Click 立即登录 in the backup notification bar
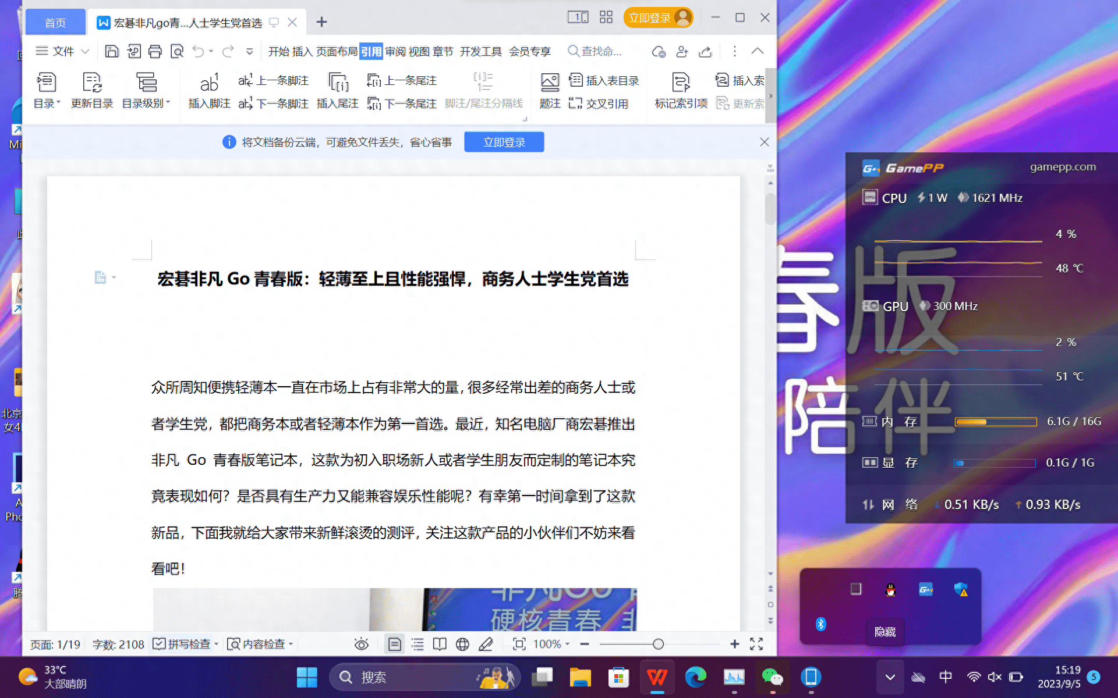1118x698 pixels. click(504, 141)
